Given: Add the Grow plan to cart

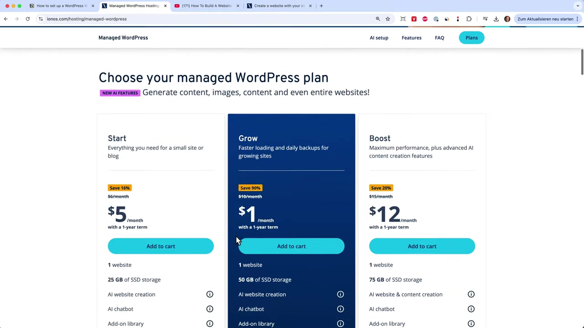Looking at the screenshot, I should (x=291, y=246).
